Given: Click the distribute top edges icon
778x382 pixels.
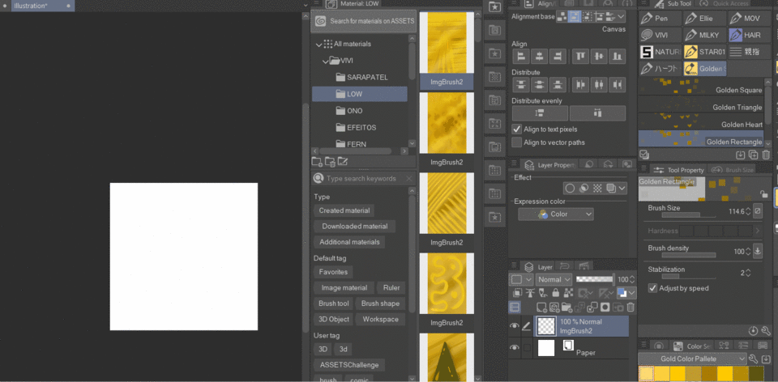Looking at the screenshot, I should pyautogui.click(x=520, y=85).
